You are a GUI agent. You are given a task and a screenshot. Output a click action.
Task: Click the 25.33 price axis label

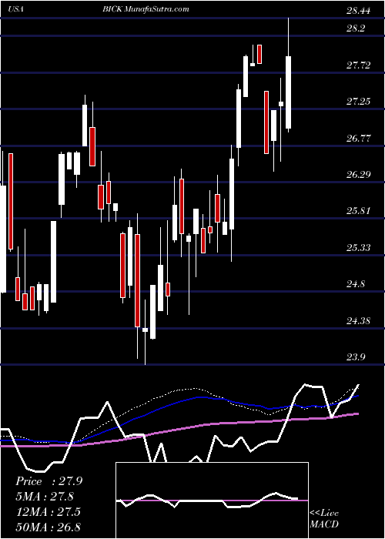coord(359,247)
